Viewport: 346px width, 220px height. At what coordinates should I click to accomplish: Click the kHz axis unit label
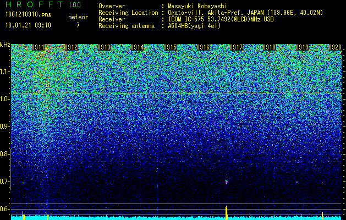pyautogui.click(x=5, y=45)
